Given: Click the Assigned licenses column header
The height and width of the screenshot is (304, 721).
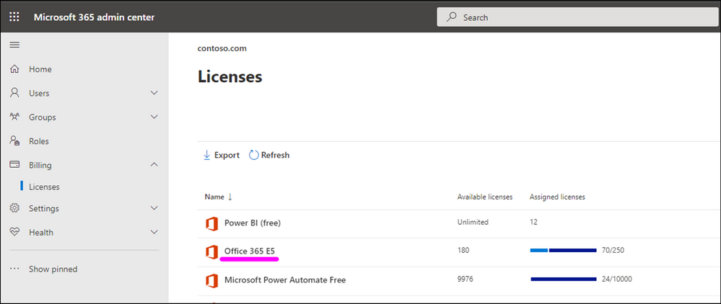Looking at the screenshot, I should click(557, 197).
